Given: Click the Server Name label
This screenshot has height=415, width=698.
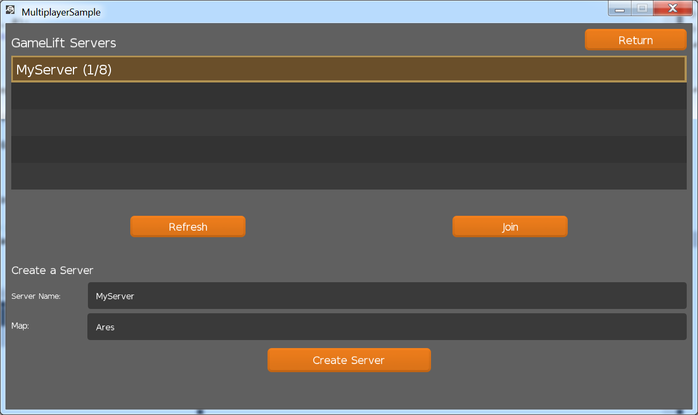Looking at the screenshot, I should pos(35,296).
